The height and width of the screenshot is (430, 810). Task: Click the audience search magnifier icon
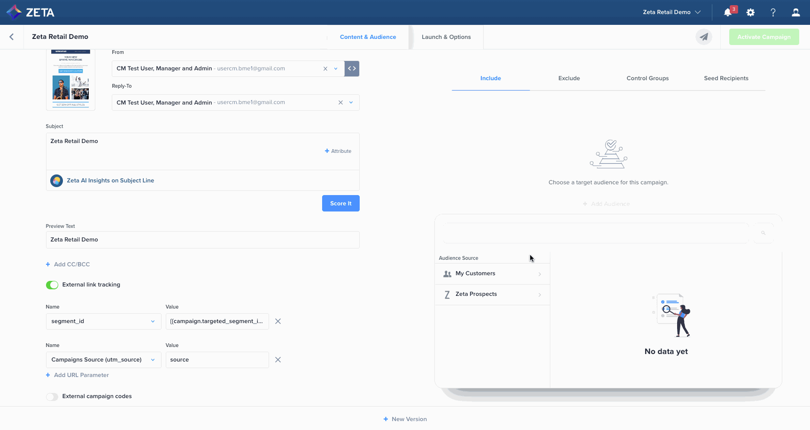764,233
